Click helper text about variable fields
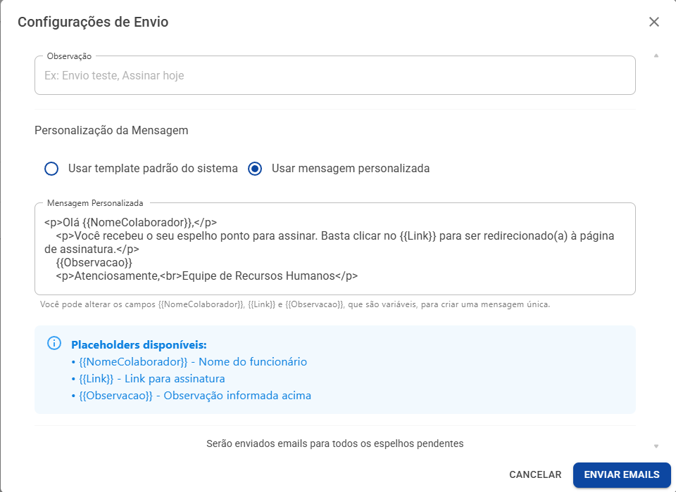This screenshot has height=492, width=676. [x=295, y=304]
